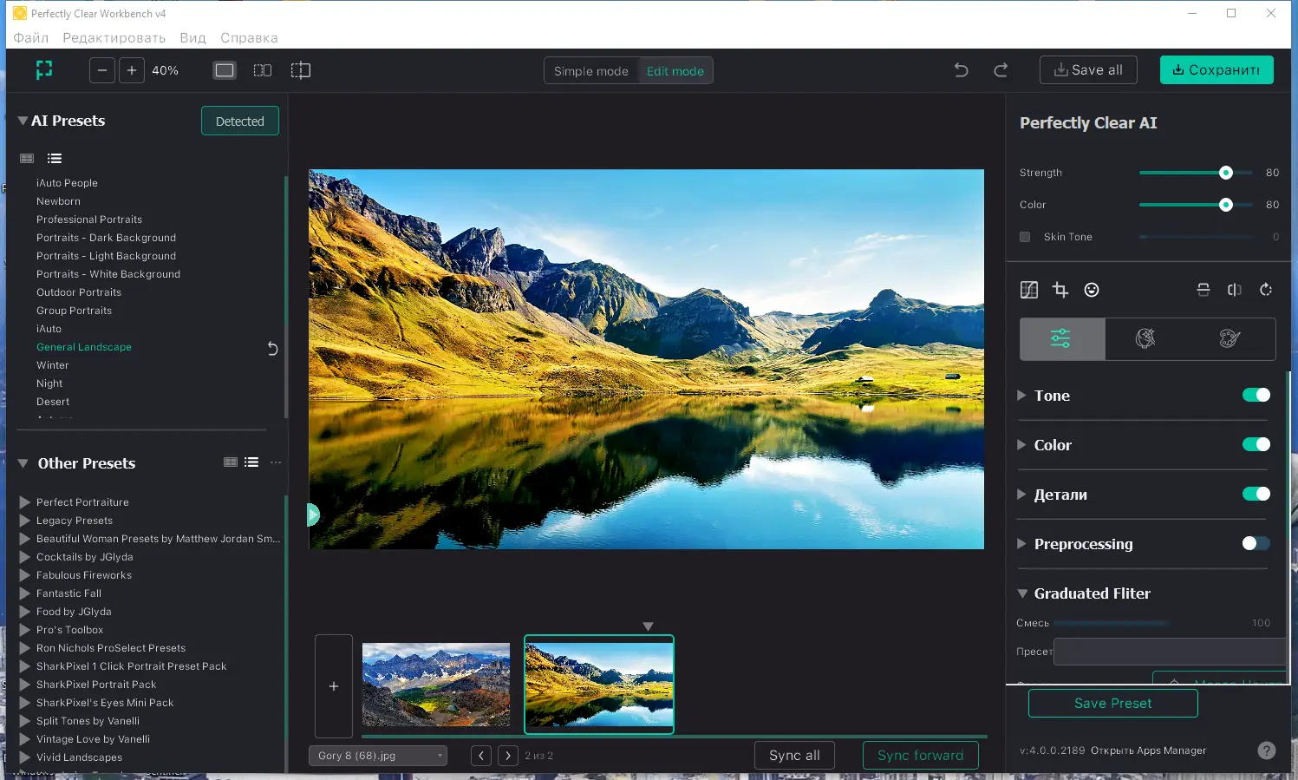Click the rotate clockwise icon
Viewport: 1298px width, 780px height.
click(x=1266, y=290)
